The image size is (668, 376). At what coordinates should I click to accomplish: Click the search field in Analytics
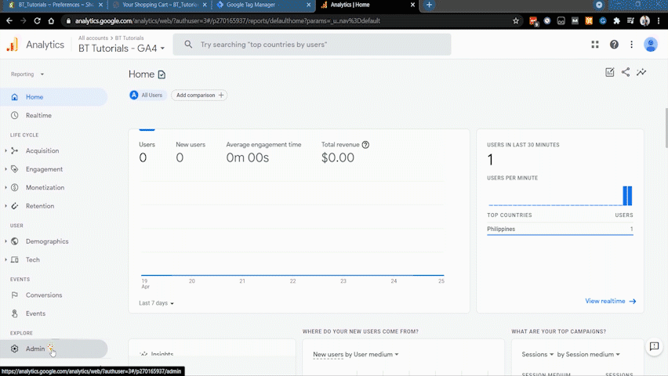tap(312, 45)
